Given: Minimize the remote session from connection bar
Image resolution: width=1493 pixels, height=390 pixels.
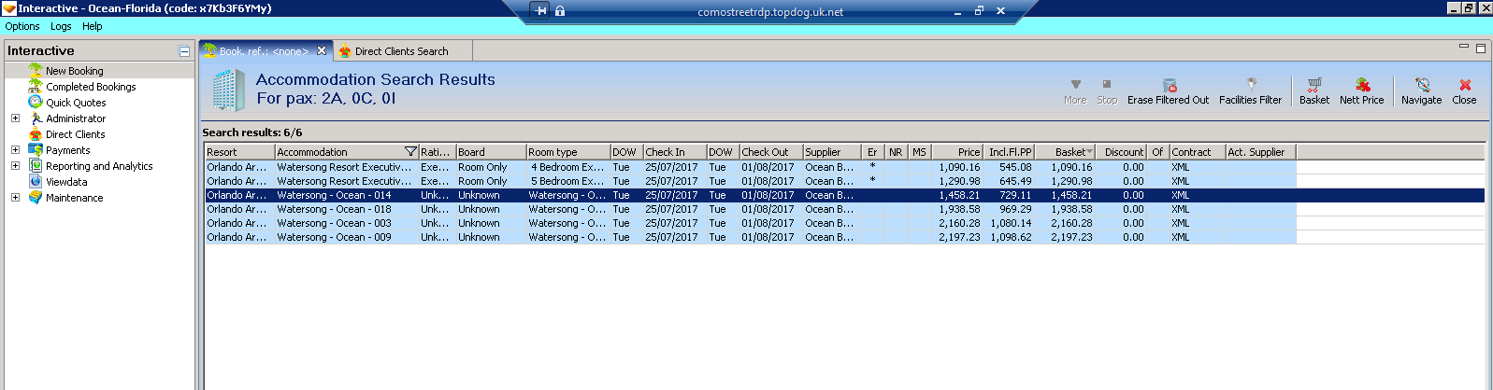Looking at the screenshot, I should [x=957, y=12].
